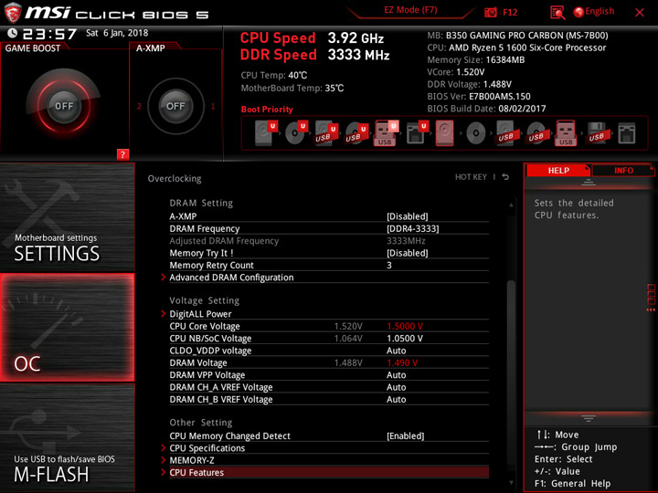Select A-XMP profile 2

tap(139, 106)
